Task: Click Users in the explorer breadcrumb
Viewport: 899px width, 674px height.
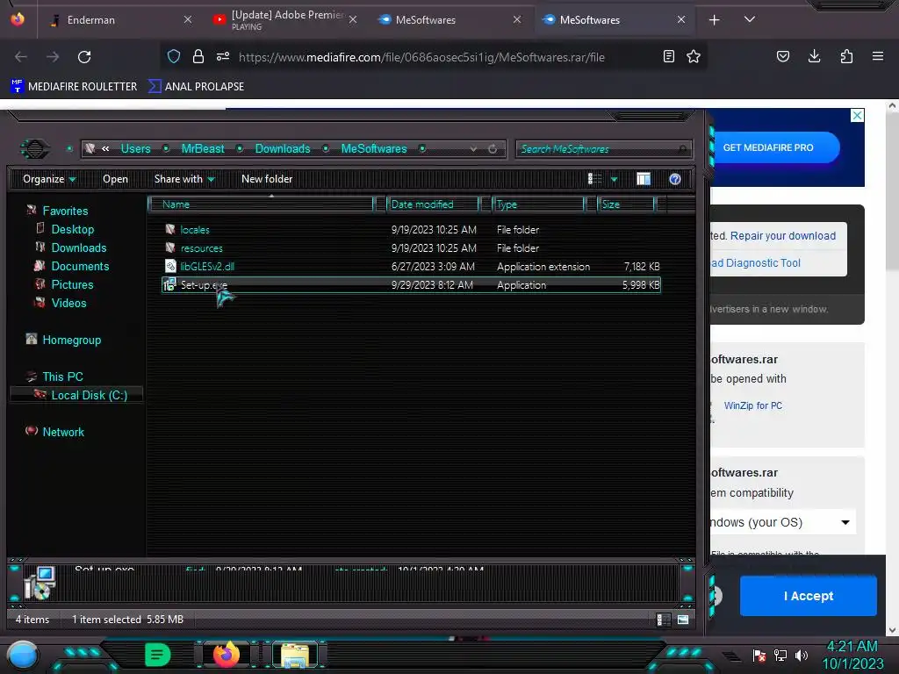Action: pos(136,149)
